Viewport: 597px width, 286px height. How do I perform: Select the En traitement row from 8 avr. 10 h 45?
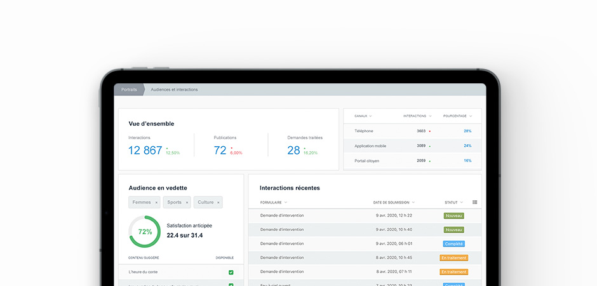[x=365, y=258]
